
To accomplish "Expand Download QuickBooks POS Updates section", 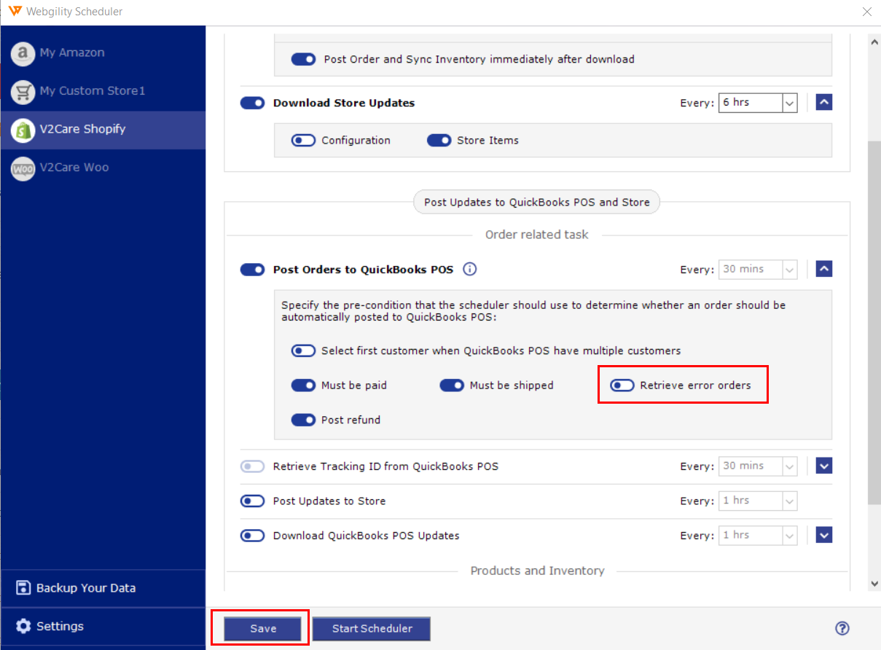I will pos(824,536).
